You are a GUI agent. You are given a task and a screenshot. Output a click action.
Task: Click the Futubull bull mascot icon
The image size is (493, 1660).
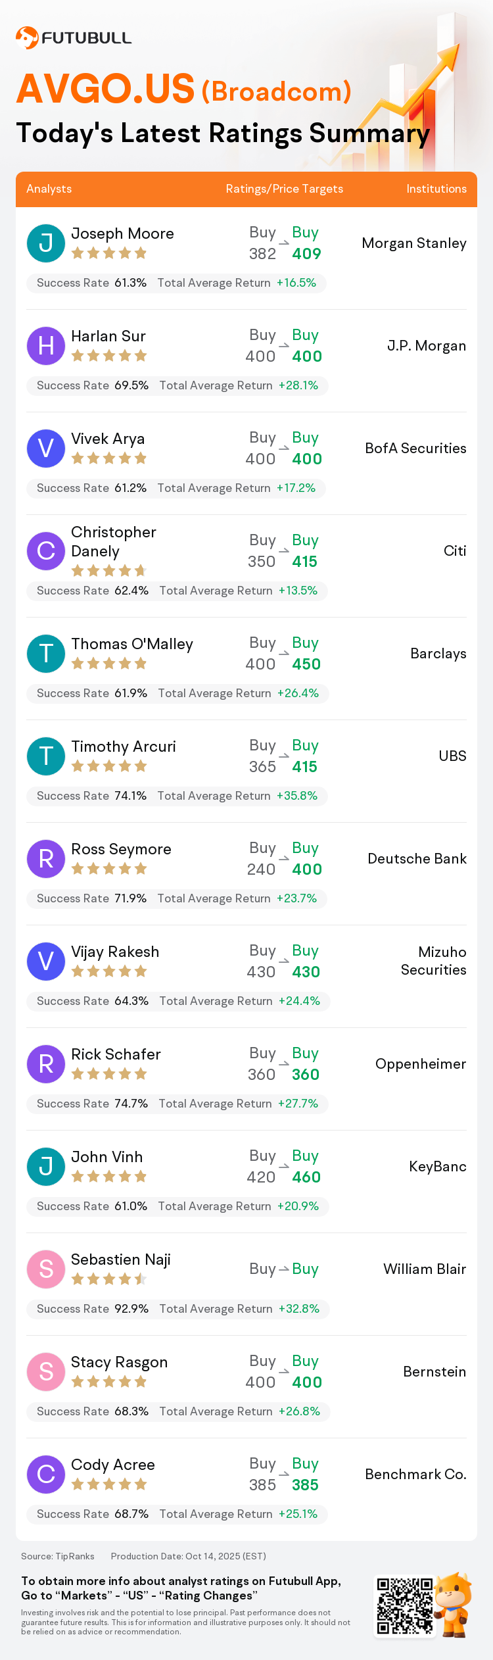(x=454, y=1603)
